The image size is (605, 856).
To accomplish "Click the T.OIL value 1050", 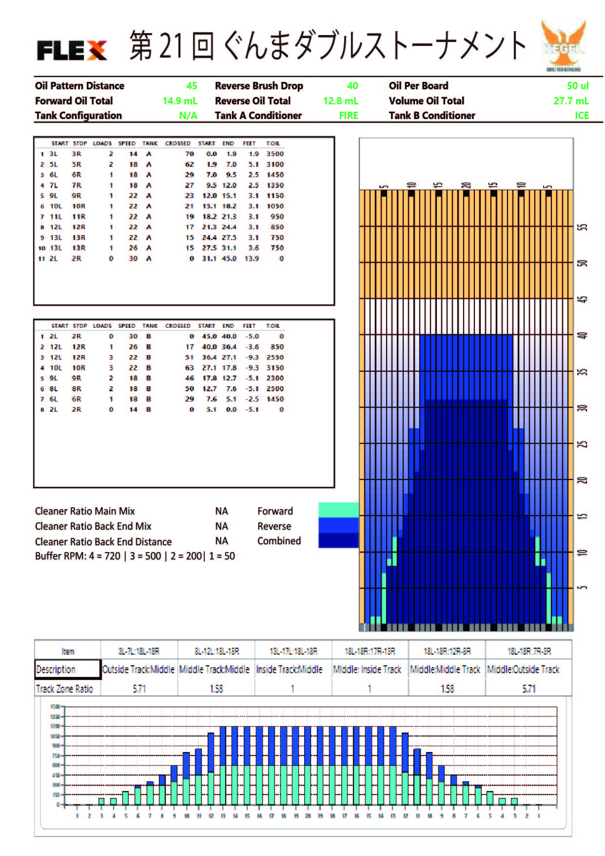I will pyautogui.click(x=275, y=206).
